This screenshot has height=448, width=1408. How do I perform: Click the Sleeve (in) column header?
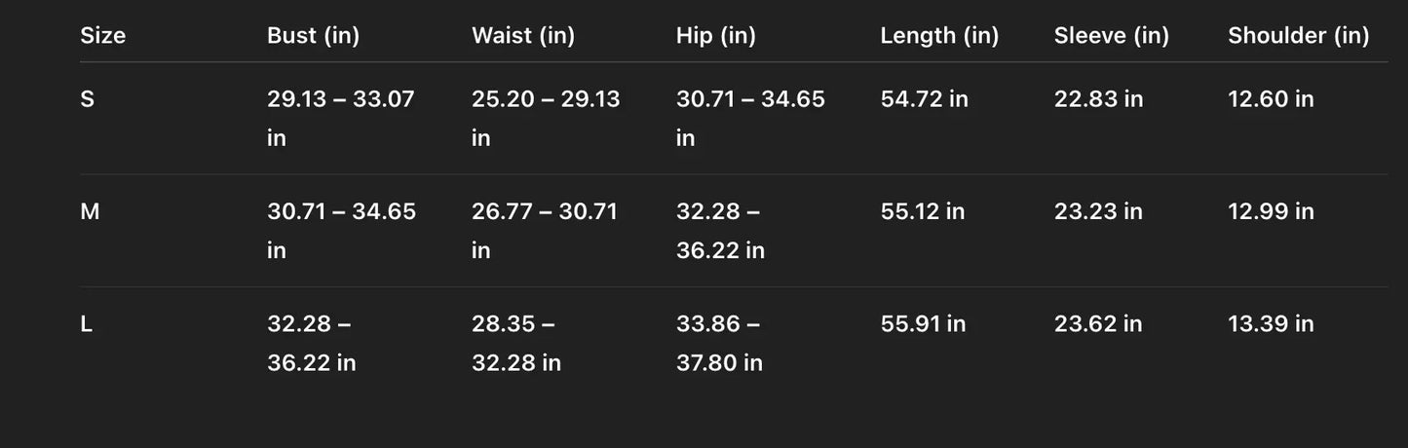(1111, 36)
